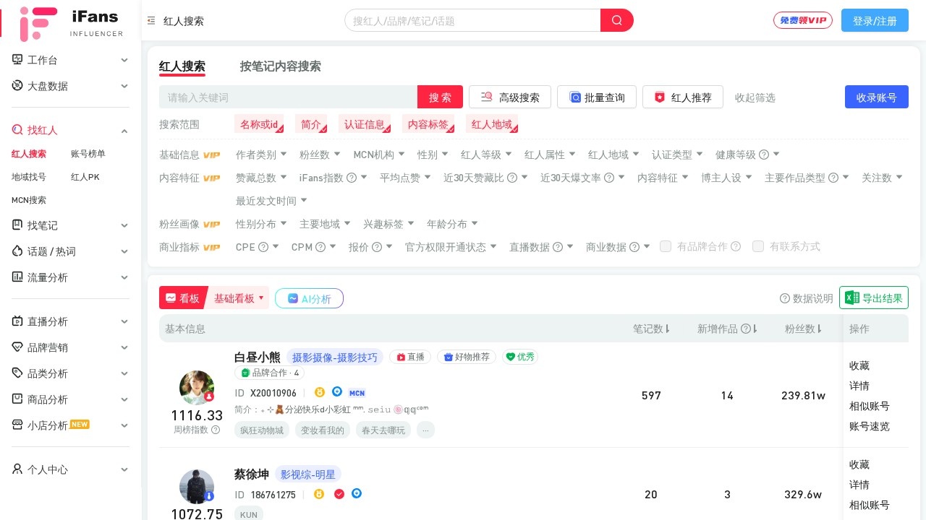Image resolution: width=926 pixels, height=520 pixels.
Task: Switch to 按笔记内容搜索 tab
Action: (x=280, y=66)
